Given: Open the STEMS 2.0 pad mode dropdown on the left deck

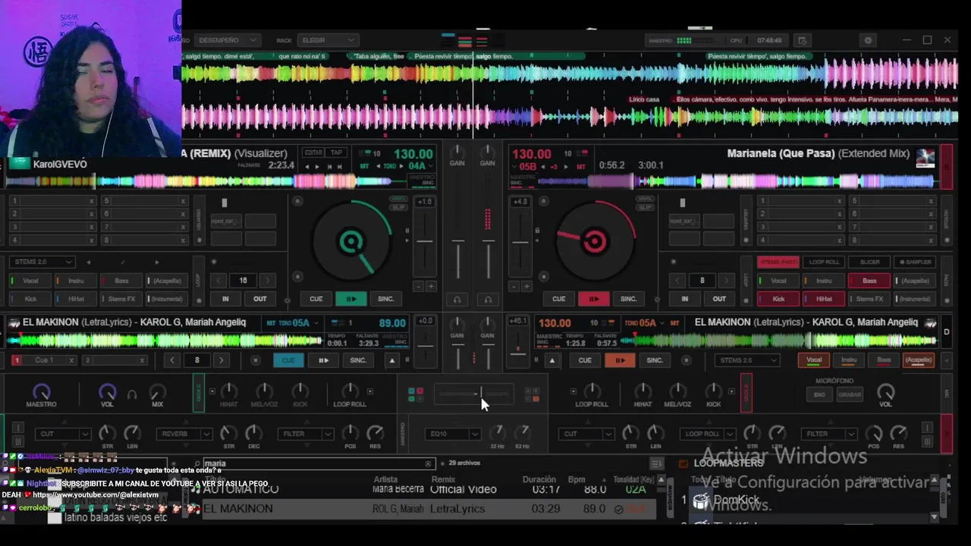Looking at the screenshot, I should (42, 262).
